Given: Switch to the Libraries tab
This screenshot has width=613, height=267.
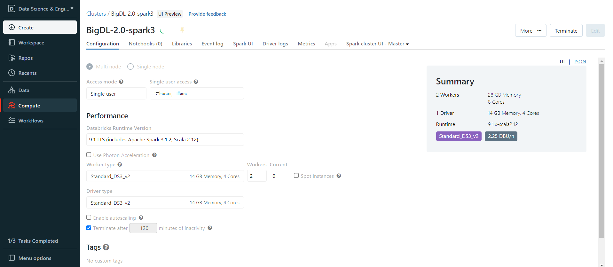Looking at the screenshot, I should pos(182,44).
